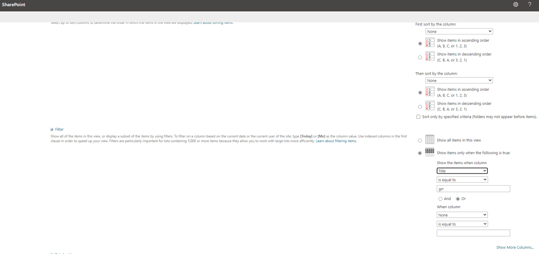Click the Filter section heading
The image size is (539, 254).
click(x=59, y=129)
